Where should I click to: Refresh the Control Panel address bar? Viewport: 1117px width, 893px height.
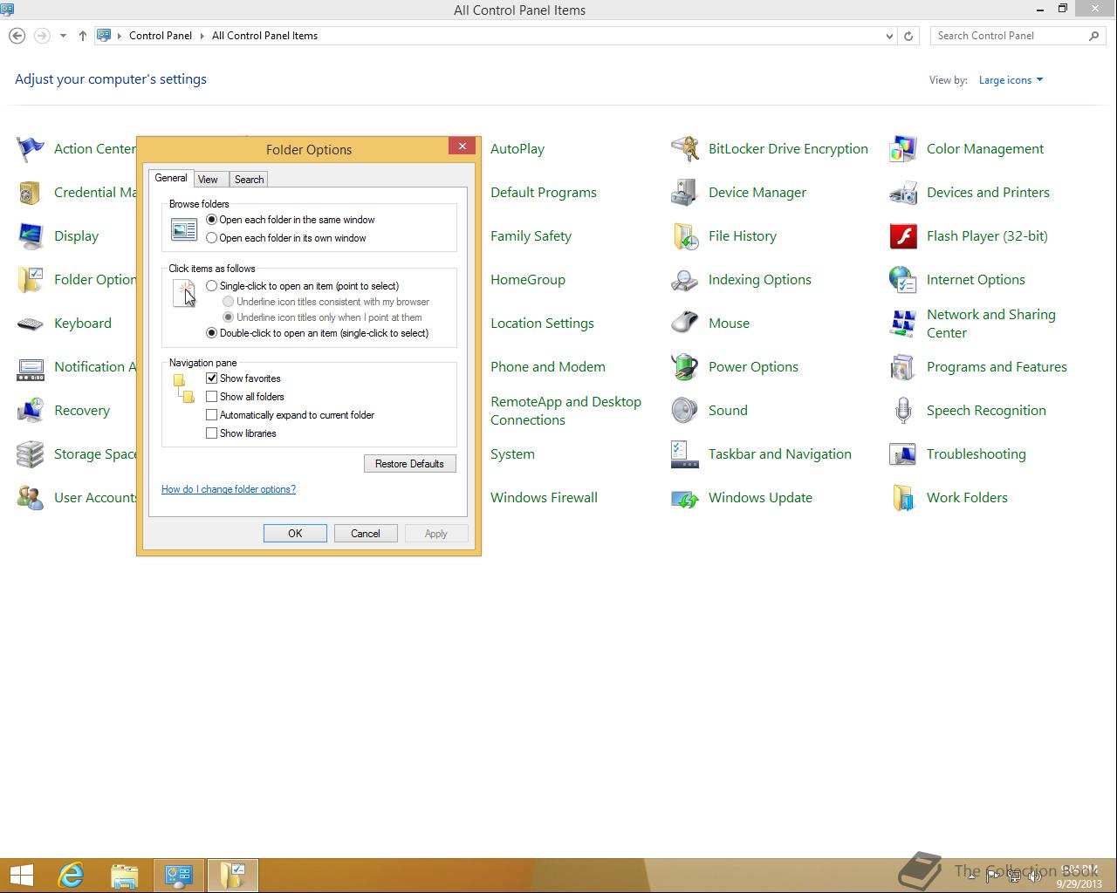pyautogui.click(x=908, y=36)
